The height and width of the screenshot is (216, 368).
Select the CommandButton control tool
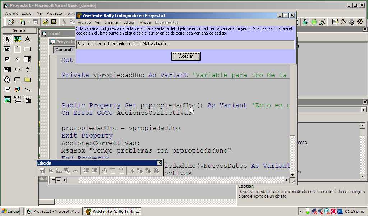(x=27, y=49)
